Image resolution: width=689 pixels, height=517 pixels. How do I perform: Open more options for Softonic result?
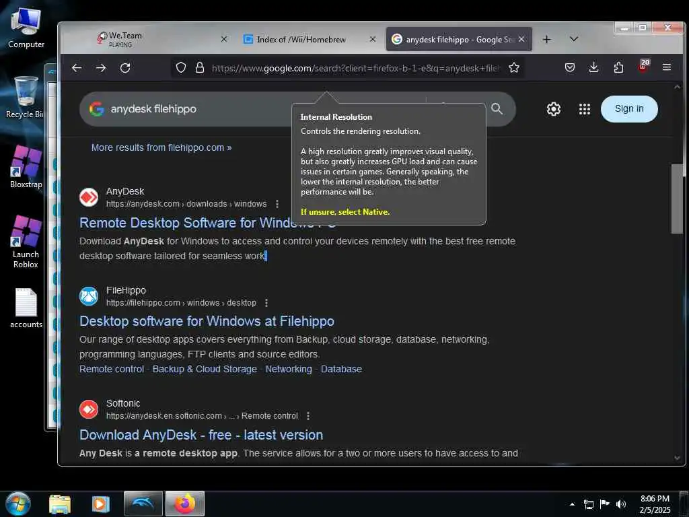pos(308,416)
